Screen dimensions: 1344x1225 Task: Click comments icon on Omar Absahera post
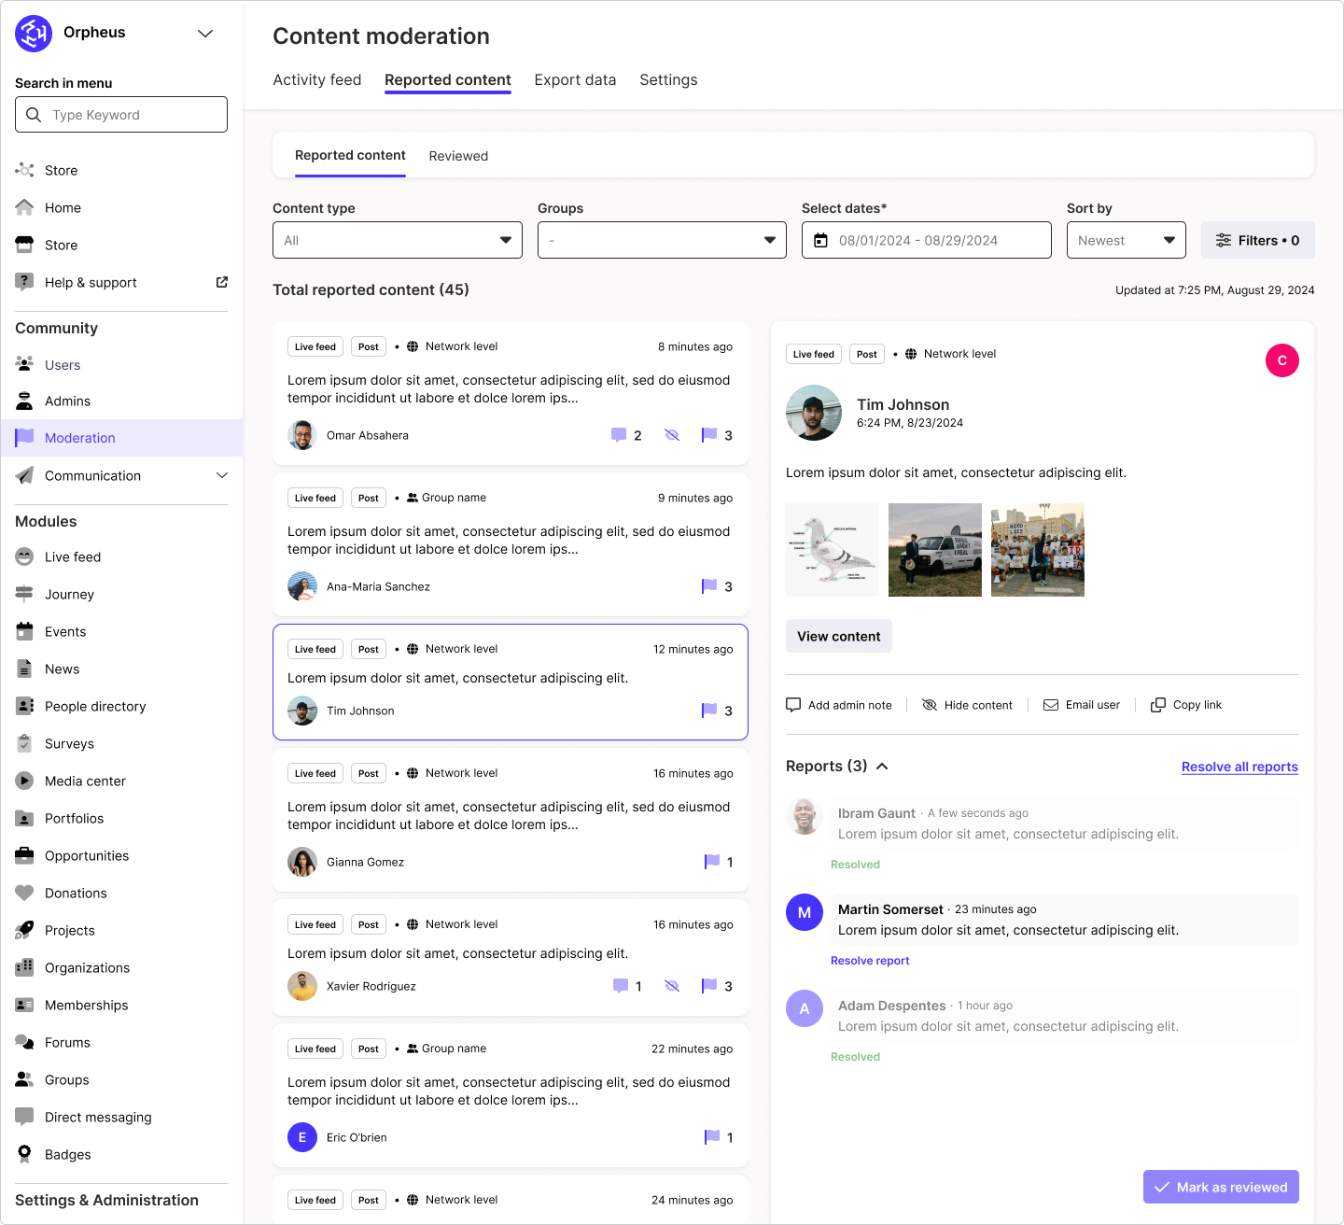click(619, 435)
